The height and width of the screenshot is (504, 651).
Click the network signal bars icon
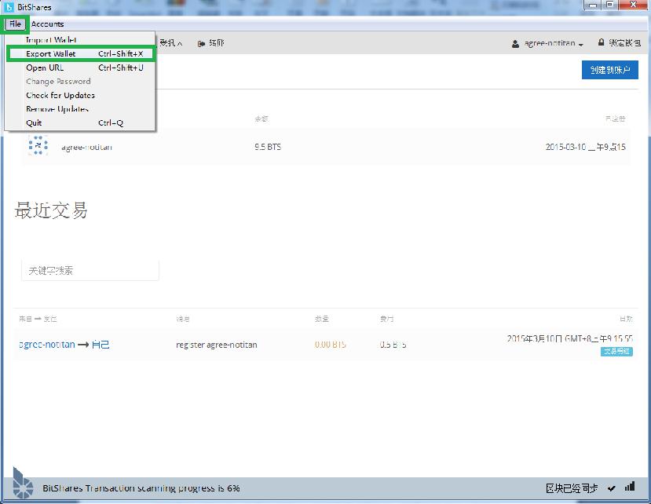[630, 487]
